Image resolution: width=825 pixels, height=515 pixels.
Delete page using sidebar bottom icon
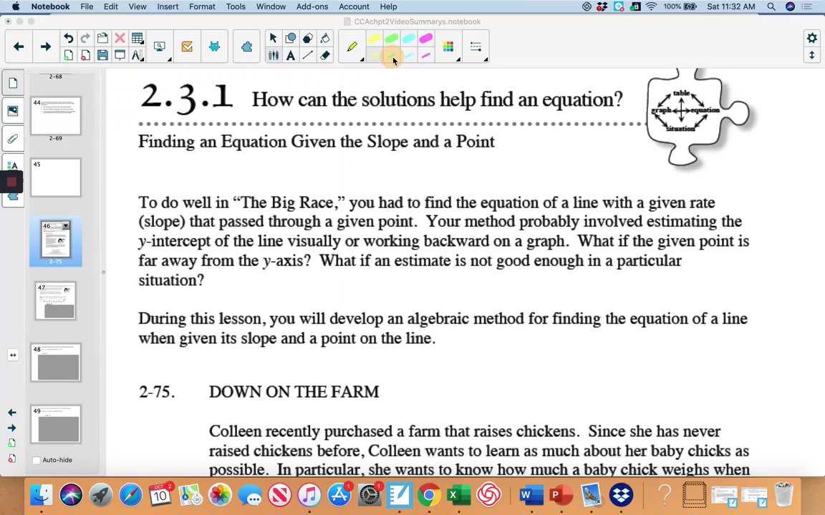point(11,458)
